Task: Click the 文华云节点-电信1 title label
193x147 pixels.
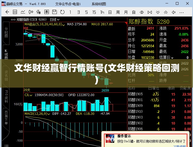Action: tap(68, 4)
